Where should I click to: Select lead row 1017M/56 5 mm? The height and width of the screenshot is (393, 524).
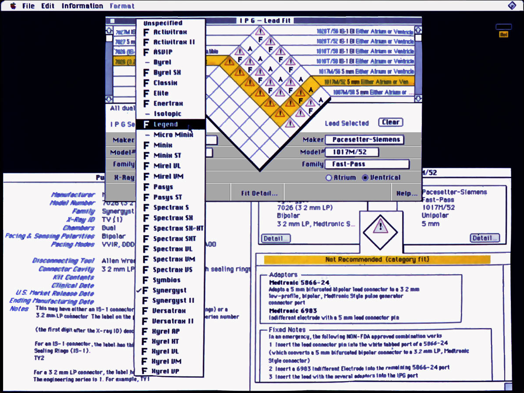366,71
